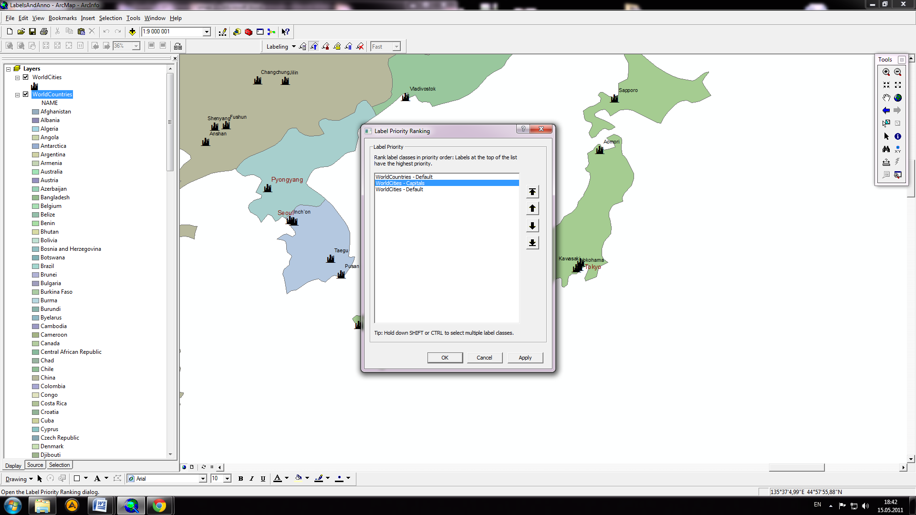Click the What's This help icon
Viewport: 916px width, 515px height.
point(285,32)
